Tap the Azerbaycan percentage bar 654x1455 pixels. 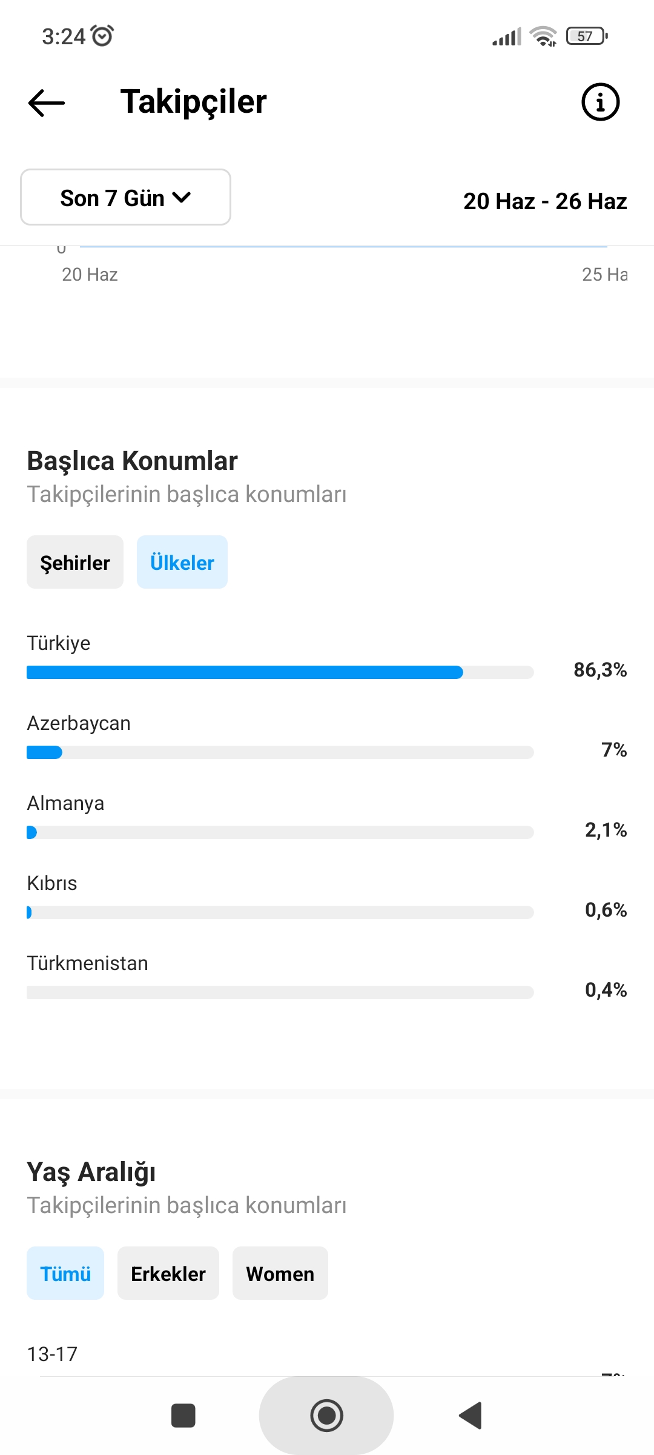click(x=280, y=752)
